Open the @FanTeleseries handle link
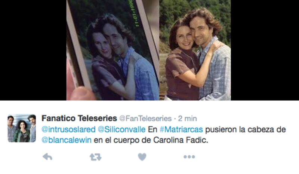This screenshot has width=299, height=174. click(145, 119)
